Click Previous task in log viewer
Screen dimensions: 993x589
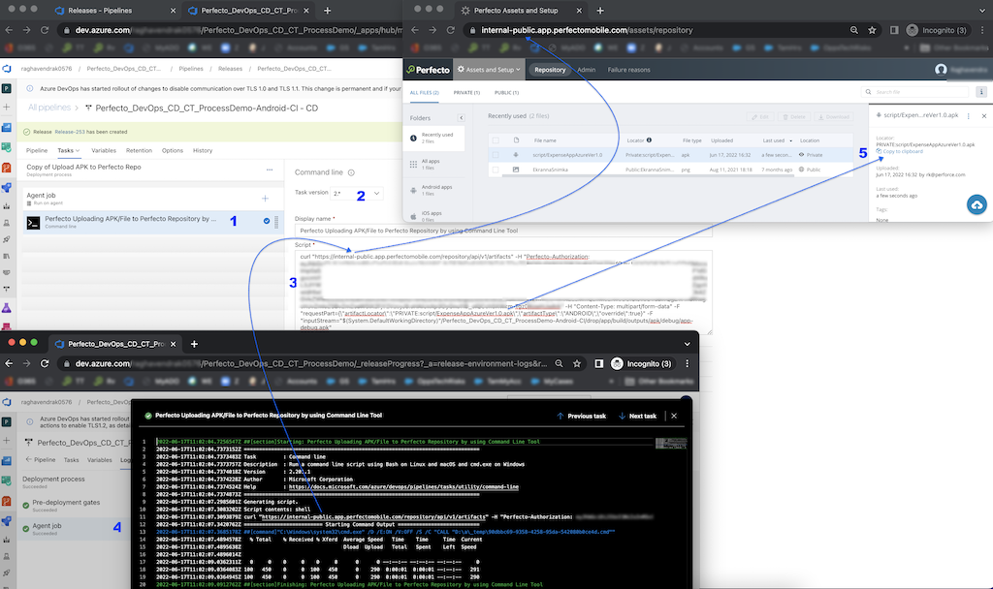click(x=582, y=417)
